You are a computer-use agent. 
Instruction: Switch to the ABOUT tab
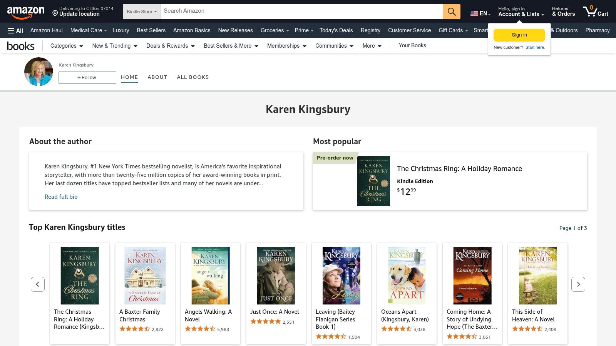(x=157, y=77)
